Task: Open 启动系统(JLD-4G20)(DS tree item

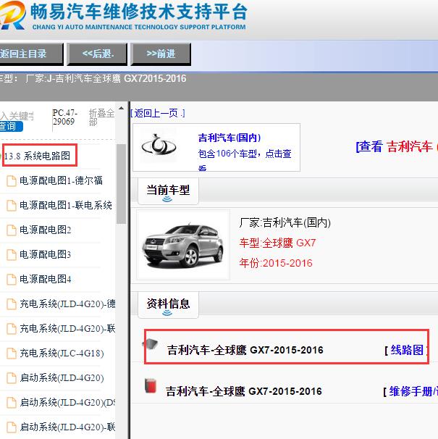Action: click(x=67, y=402)
